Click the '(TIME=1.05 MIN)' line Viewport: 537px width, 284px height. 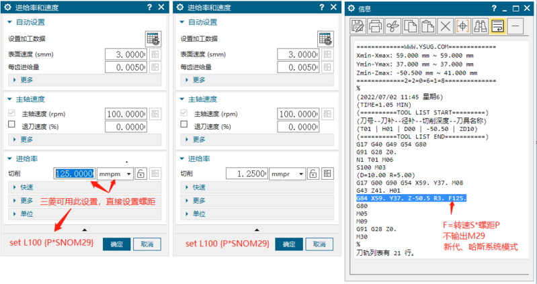click(x=384, y=105)
